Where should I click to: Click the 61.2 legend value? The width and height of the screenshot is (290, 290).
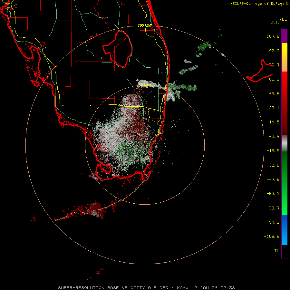[274, 79]
